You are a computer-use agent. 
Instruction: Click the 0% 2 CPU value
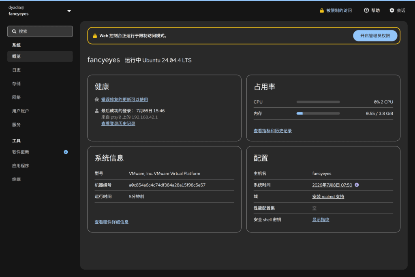(383, 102)
